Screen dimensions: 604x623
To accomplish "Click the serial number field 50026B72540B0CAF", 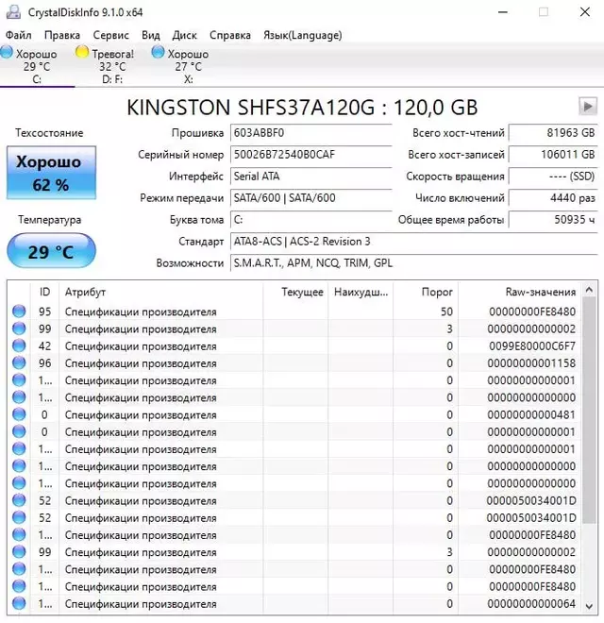I will [310, 155].
